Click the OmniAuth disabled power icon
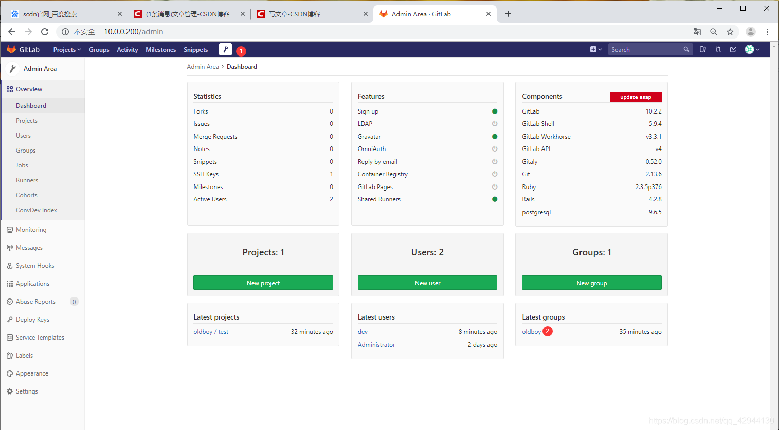779x430 pixels. pos(495,149)
